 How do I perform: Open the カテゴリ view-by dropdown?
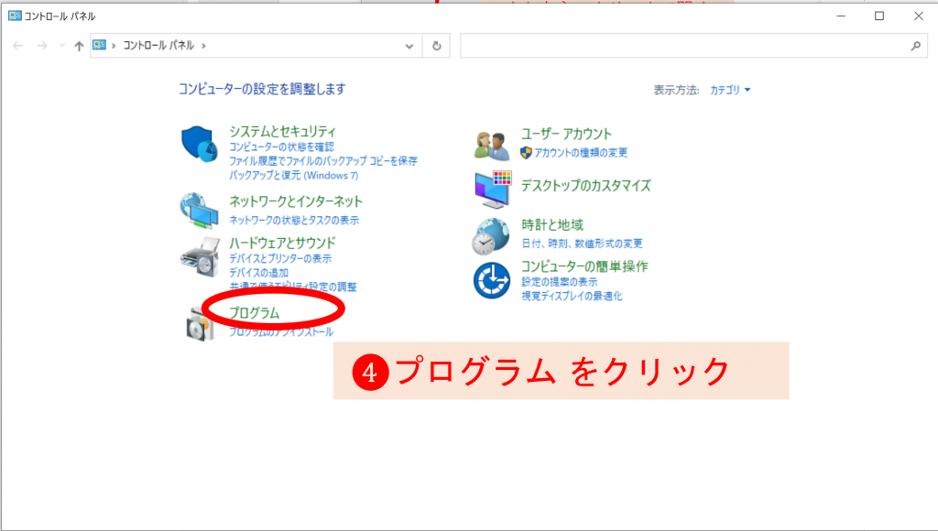[730, 91]
